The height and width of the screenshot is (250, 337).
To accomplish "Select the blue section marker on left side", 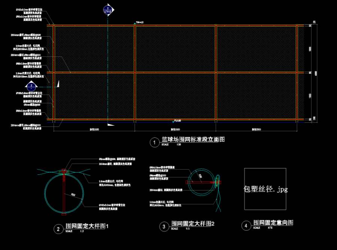I will coord(32,86).
